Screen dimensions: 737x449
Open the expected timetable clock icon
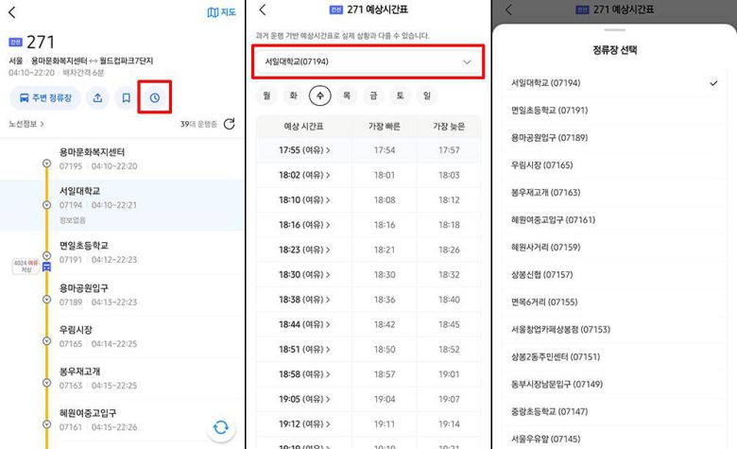(155, 97)
